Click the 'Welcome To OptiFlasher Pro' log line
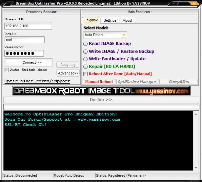202x182 pixels. tap(61, 114)
